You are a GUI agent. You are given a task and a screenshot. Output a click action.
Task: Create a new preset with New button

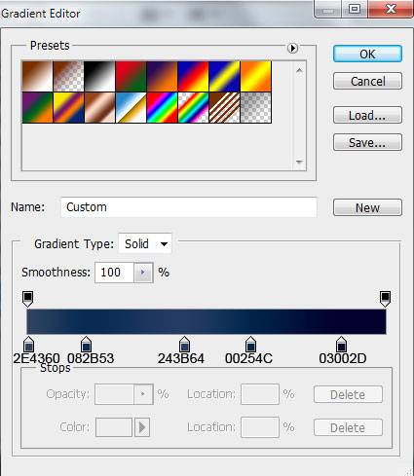(x=367, y=207)
